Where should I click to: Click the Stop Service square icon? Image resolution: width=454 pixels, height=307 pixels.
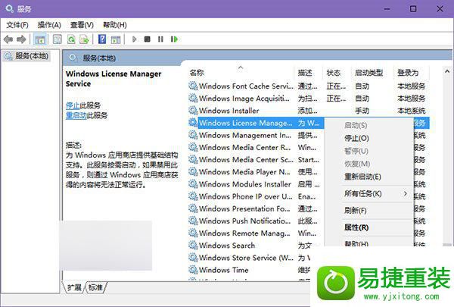(148, 39)
